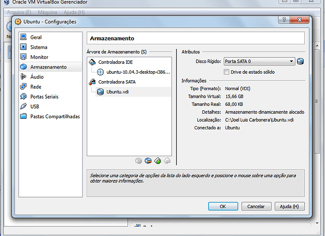The image size is (325, 236).
Task: Open the Áudio settings category
Action: click(50, 76)
